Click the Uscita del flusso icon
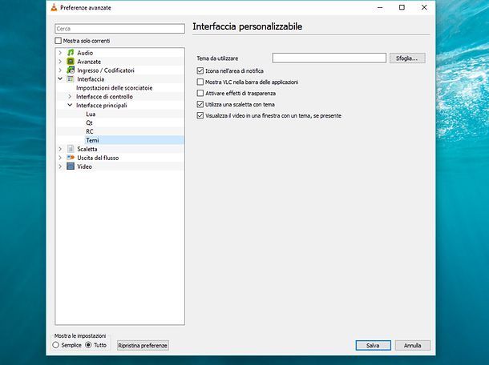Image resolution: width=489 pixels, height=365 pixels. pos(71,158)
